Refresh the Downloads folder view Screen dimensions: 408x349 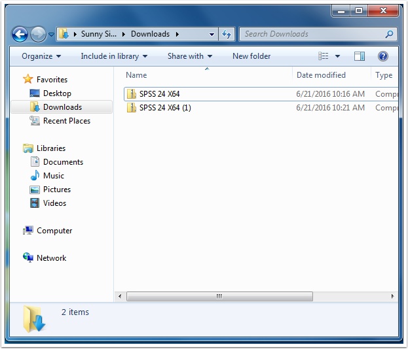(227, 34)
